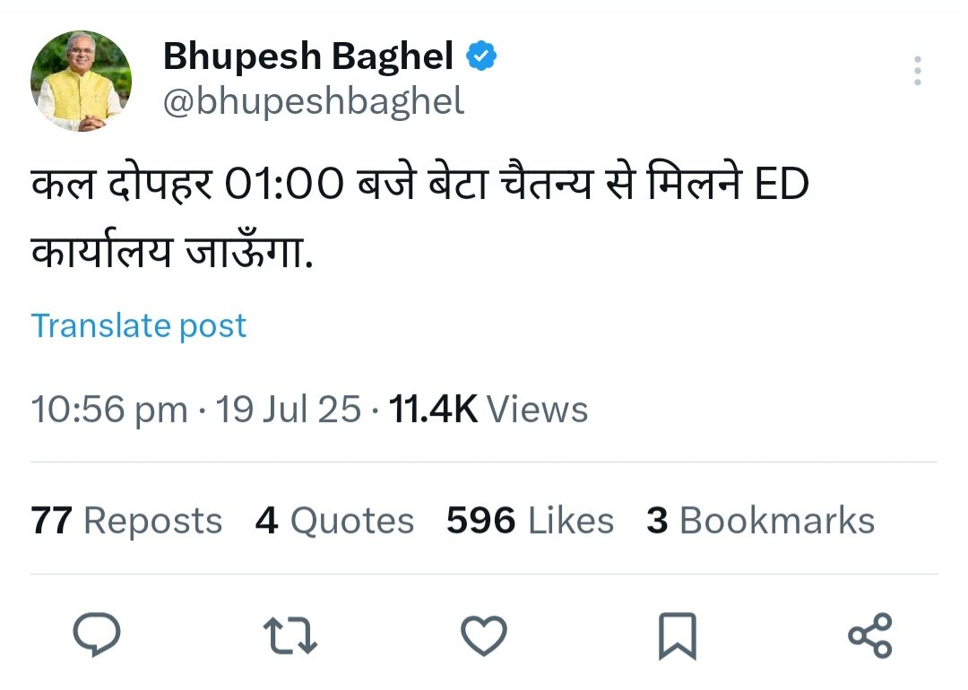Open the 11.4K Views analytics
The image size is (968, 690).
pos(488,410)
